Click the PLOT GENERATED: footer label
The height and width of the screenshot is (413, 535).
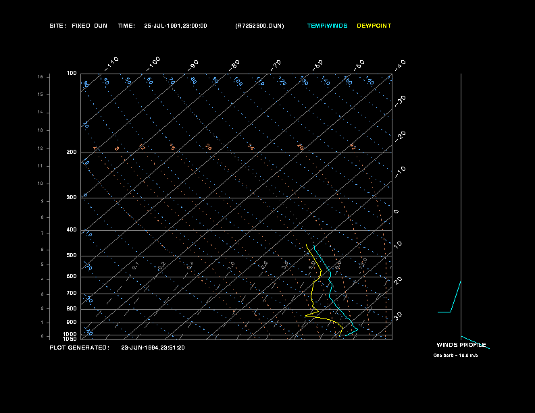pyautogui.click(x=80, y=348)
